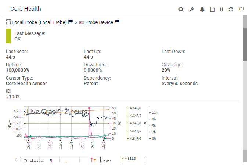Image resolution: width=249 pixels, height=166 pixels.
Task: Select the Core Health title text
Action: [26, 9]
